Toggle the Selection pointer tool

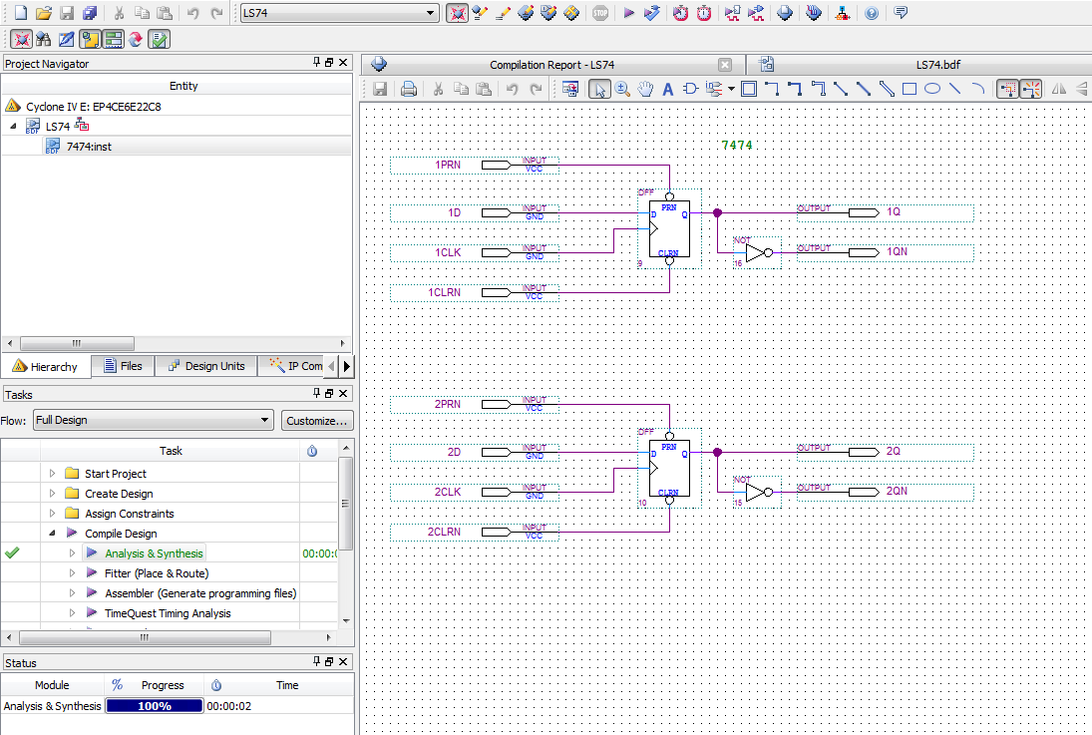tap(598, 89)
